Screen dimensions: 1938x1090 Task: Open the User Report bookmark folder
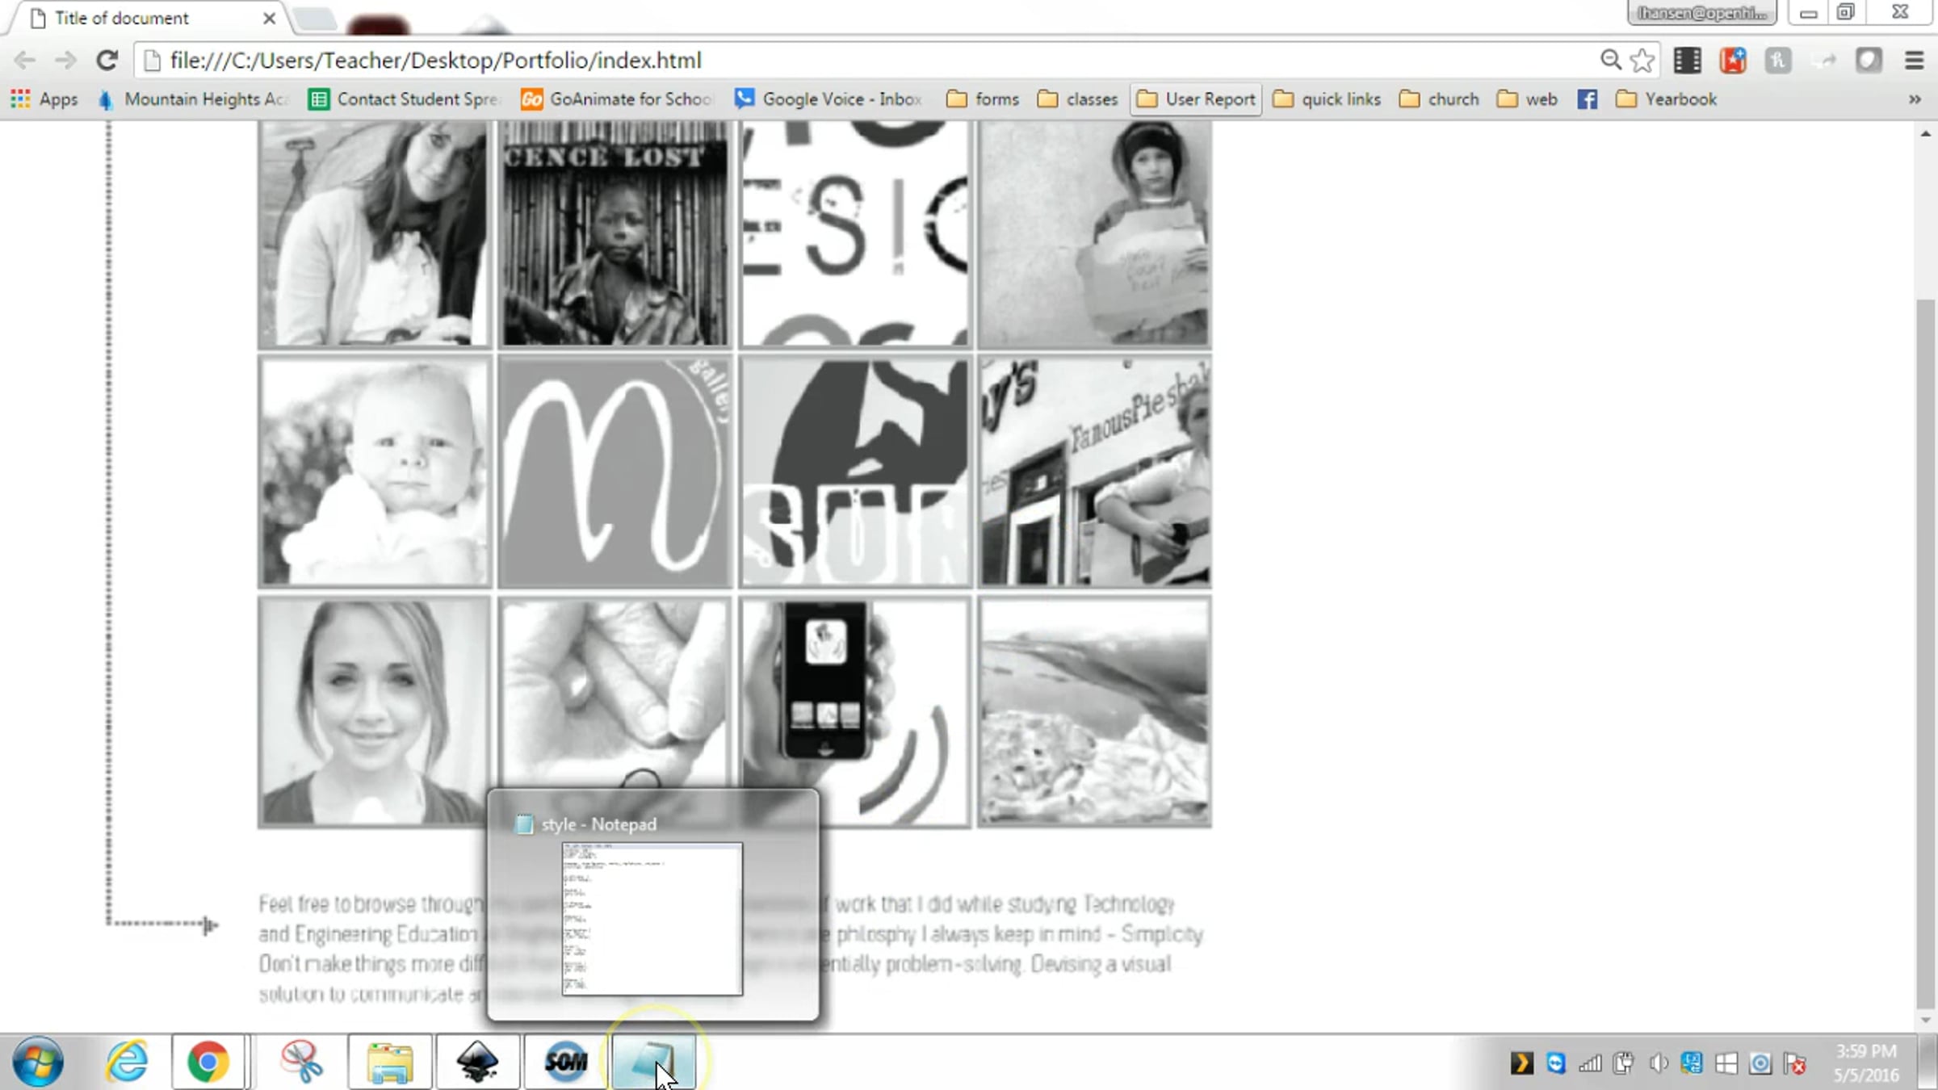(1196, 99)
